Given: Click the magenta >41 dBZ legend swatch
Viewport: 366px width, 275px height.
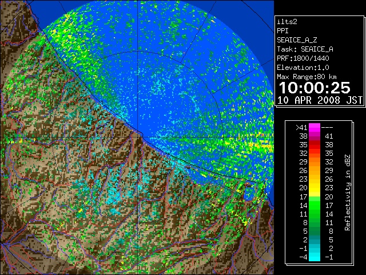Looking at the screenshot, I should (x=315, y=127).
